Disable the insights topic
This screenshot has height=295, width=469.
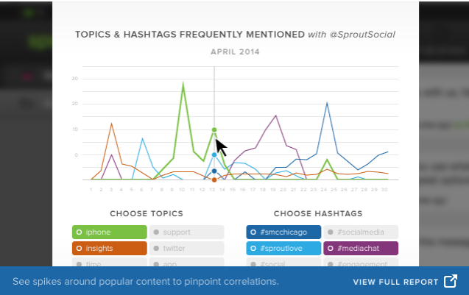click(x=109, y=248)
